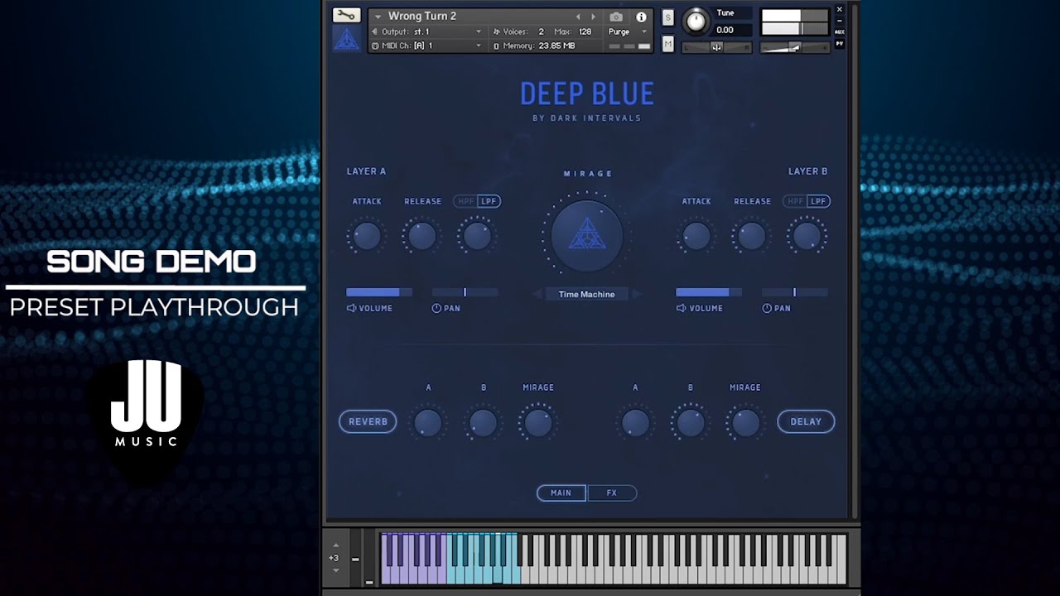Minimize the instrument with the minus icon
The height and width of the screenshot is (596, 1060).
[x=840, y=21]
